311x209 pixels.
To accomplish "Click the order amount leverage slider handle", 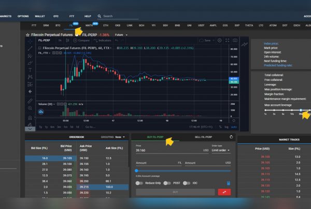I will (x=136, y=171).
